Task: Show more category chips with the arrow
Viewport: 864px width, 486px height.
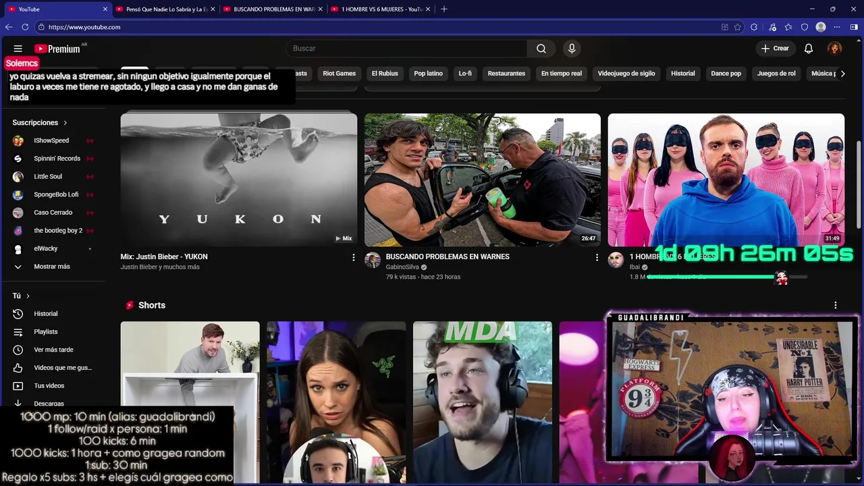Action: pyautogui.click(x=842, y=74)
